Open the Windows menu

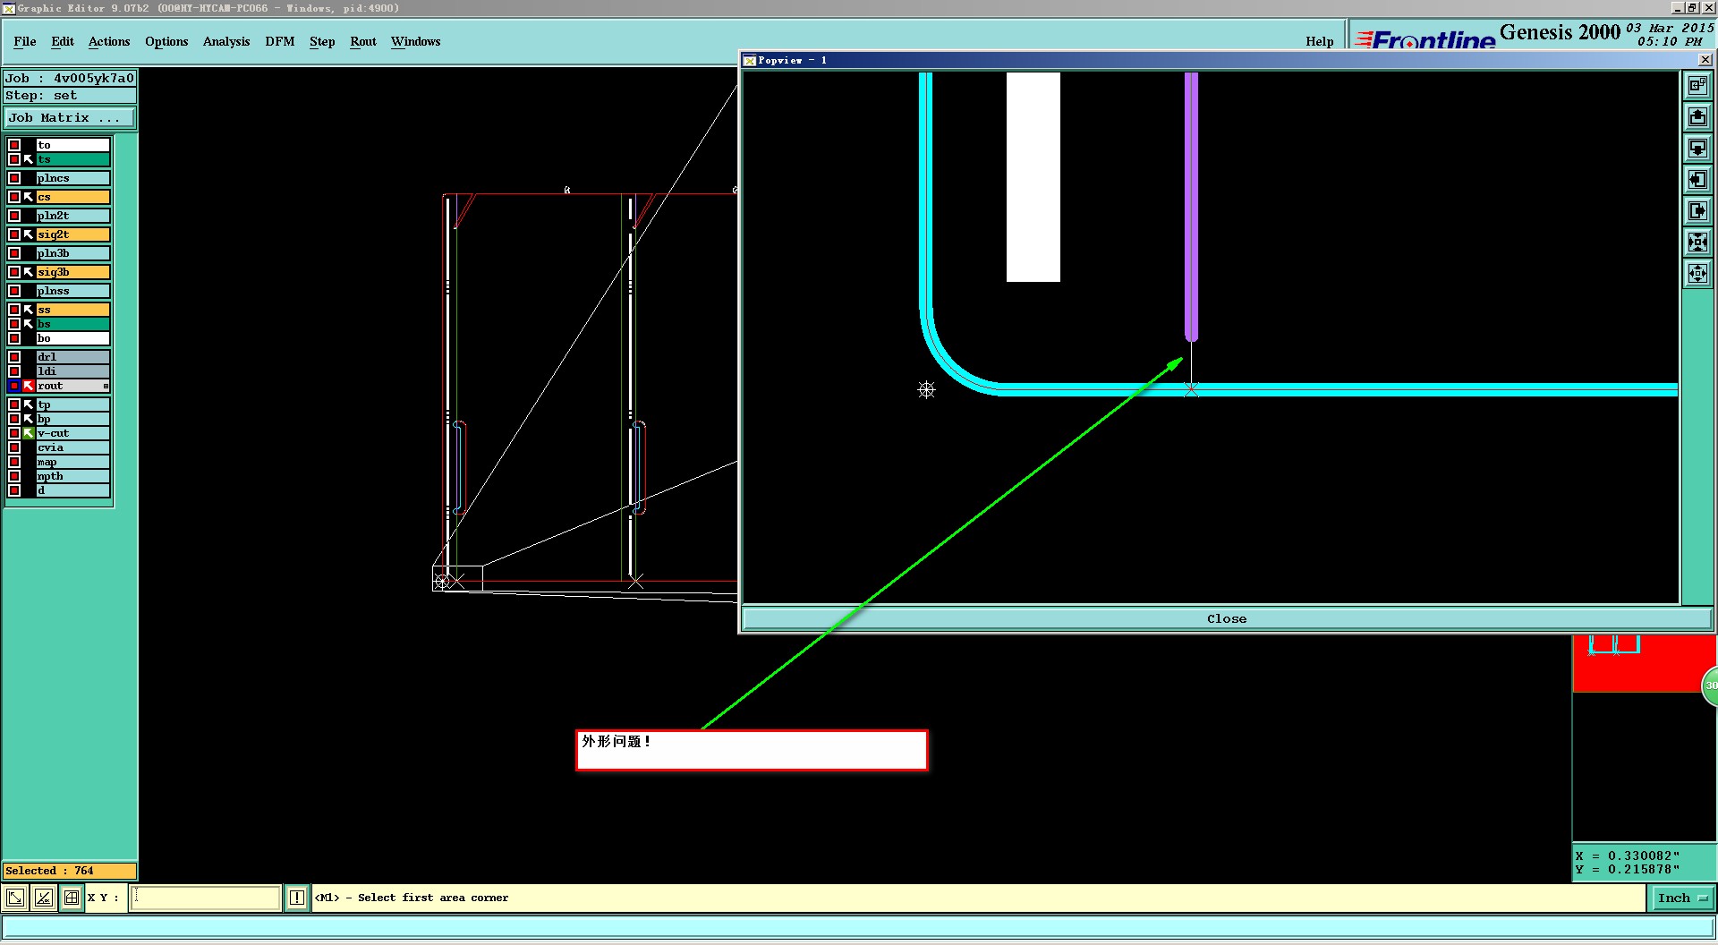pyautogui.click(x=416, y=41)
